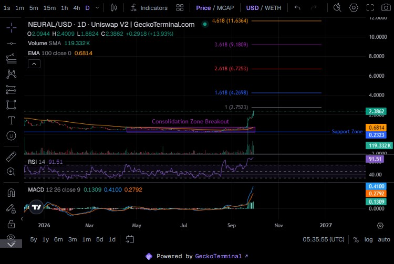This screenshot has width=394, height=264.
Task: Set date range to 1m
Action: (87, 239)
